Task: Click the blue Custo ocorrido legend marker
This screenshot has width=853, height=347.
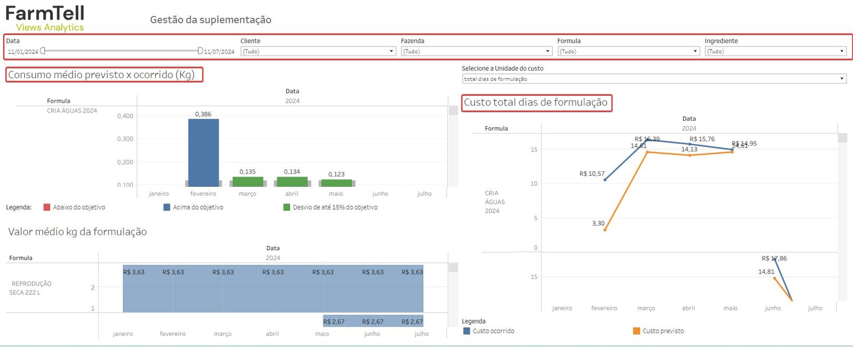Action: click(467, 331)
